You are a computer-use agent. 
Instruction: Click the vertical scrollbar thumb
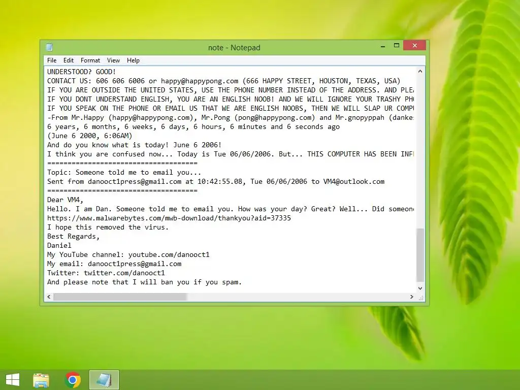[x=420, y=255]
